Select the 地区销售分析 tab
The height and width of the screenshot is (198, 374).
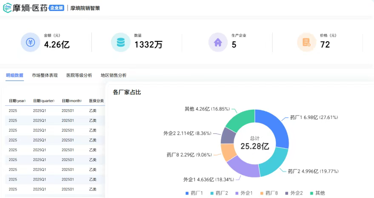[114, 75]
